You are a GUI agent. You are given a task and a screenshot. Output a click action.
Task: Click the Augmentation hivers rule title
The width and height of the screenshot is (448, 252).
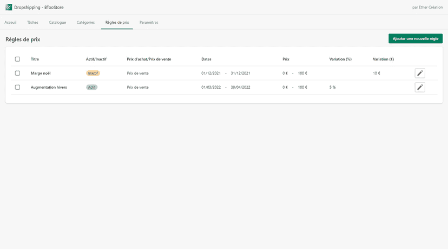49,87
